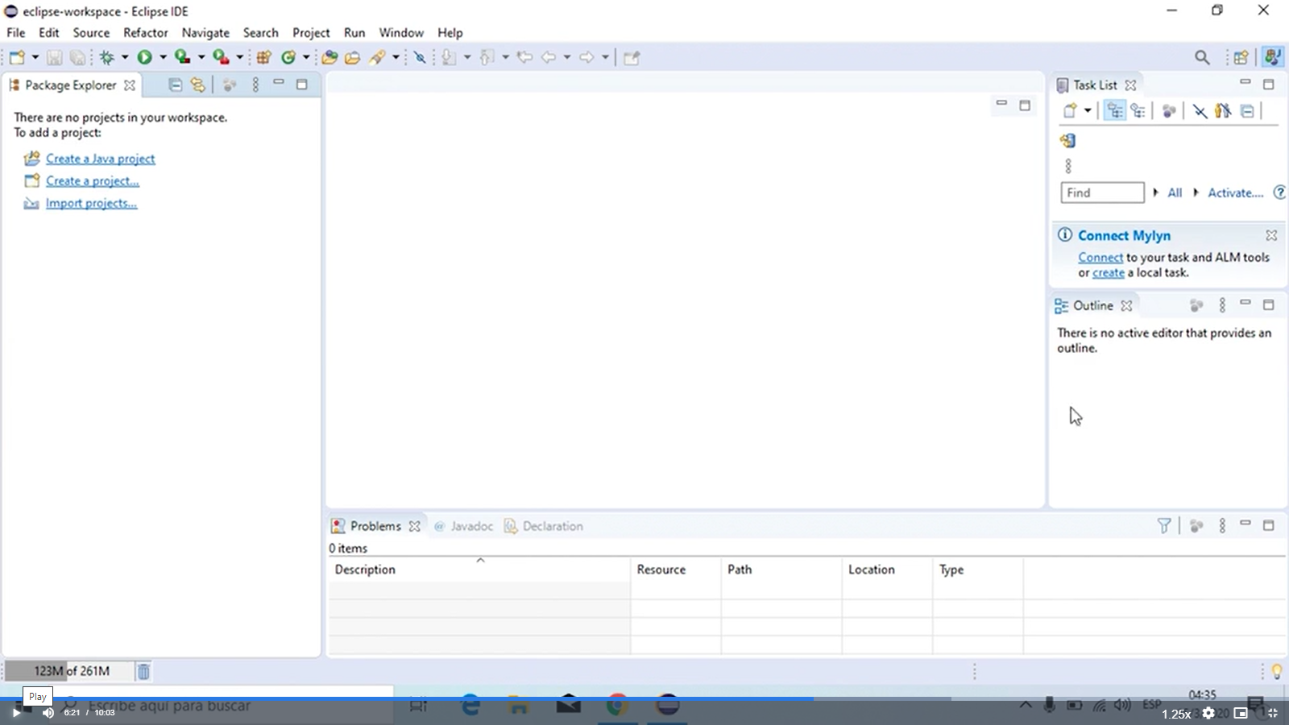The image size is (1289, 725).
Task: Click the Task List help question mark
Action: point(1279,193)
